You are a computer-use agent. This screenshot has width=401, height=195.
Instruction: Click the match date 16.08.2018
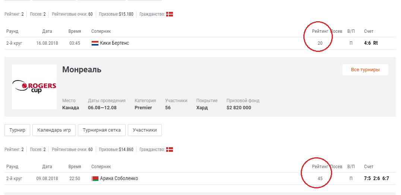point(47,43)
